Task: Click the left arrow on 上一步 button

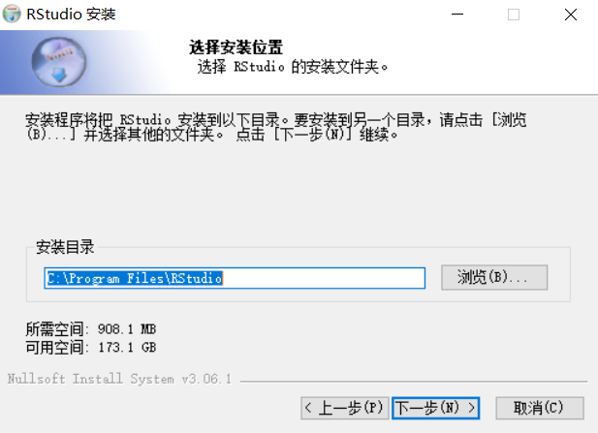Action: (x=308, y=408)
